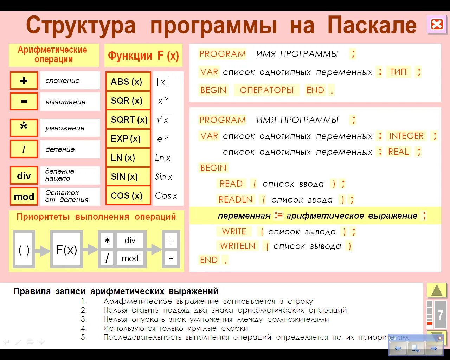
Task: Click the blue left arrow in navigation popup
Action: (x=398, y=348)
